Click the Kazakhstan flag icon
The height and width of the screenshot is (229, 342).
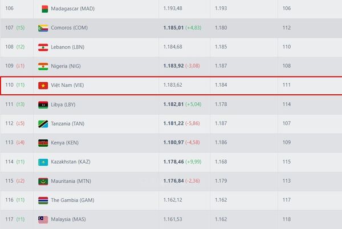[43, 162]
